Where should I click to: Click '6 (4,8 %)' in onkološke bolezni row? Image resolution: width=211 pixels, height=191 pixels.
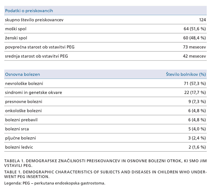tap(197, 111)
